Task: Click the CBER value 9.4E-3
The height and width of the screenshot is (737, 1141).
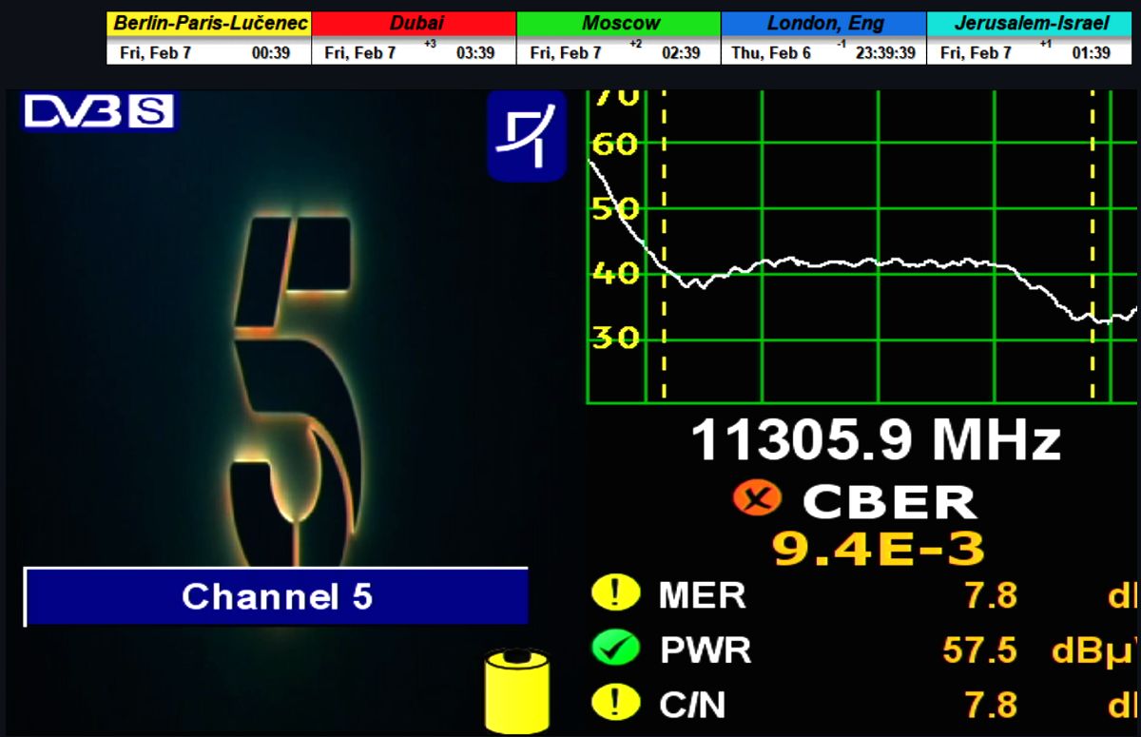Action: [x=877, y=549]
